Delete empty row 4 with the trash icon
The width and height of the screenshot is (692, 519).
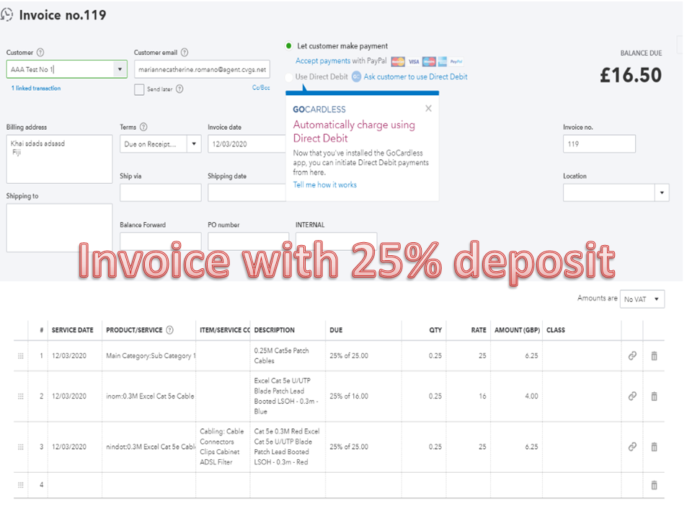tap(654, 485)
